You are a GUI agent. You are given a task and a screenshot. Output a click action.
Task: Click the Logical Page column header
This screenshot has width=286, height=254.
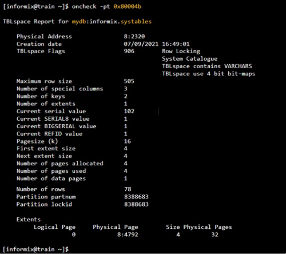tap(54, 227)
